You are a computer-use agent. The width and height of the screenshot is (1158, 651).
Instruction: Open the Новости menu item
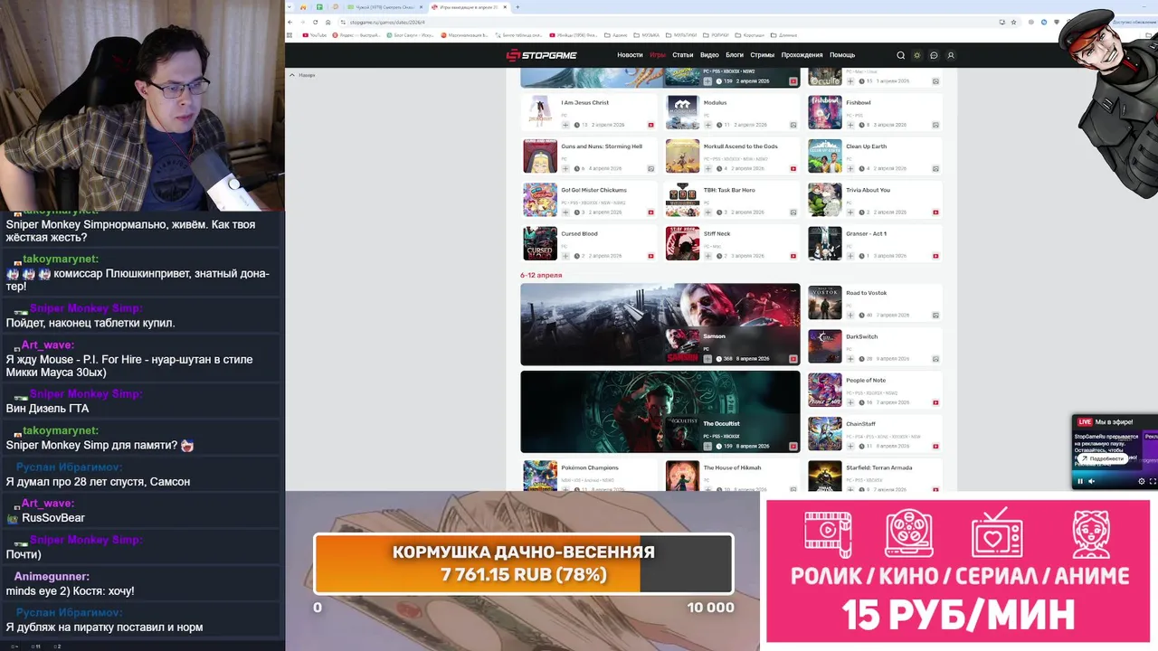coord(630,55)
